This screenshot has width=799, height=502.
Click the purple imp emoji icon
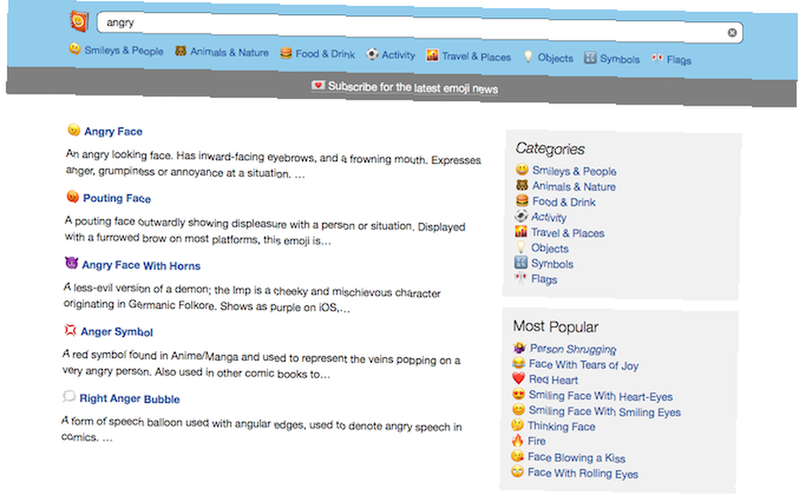point(71,263)
